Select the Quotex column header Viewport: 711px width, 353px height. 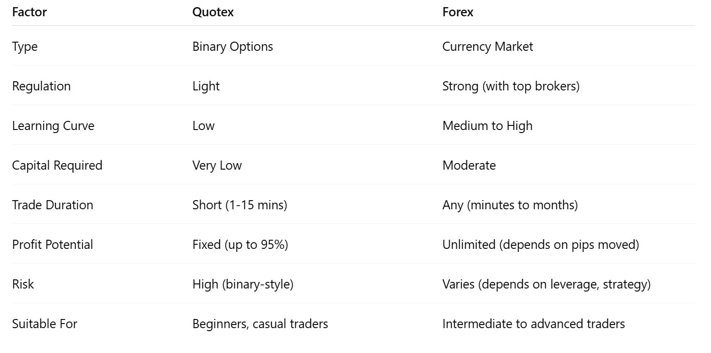(213, 12)
